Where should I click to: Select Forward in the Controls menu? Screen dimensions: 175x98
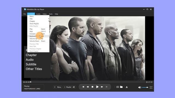tap(38, 34)
